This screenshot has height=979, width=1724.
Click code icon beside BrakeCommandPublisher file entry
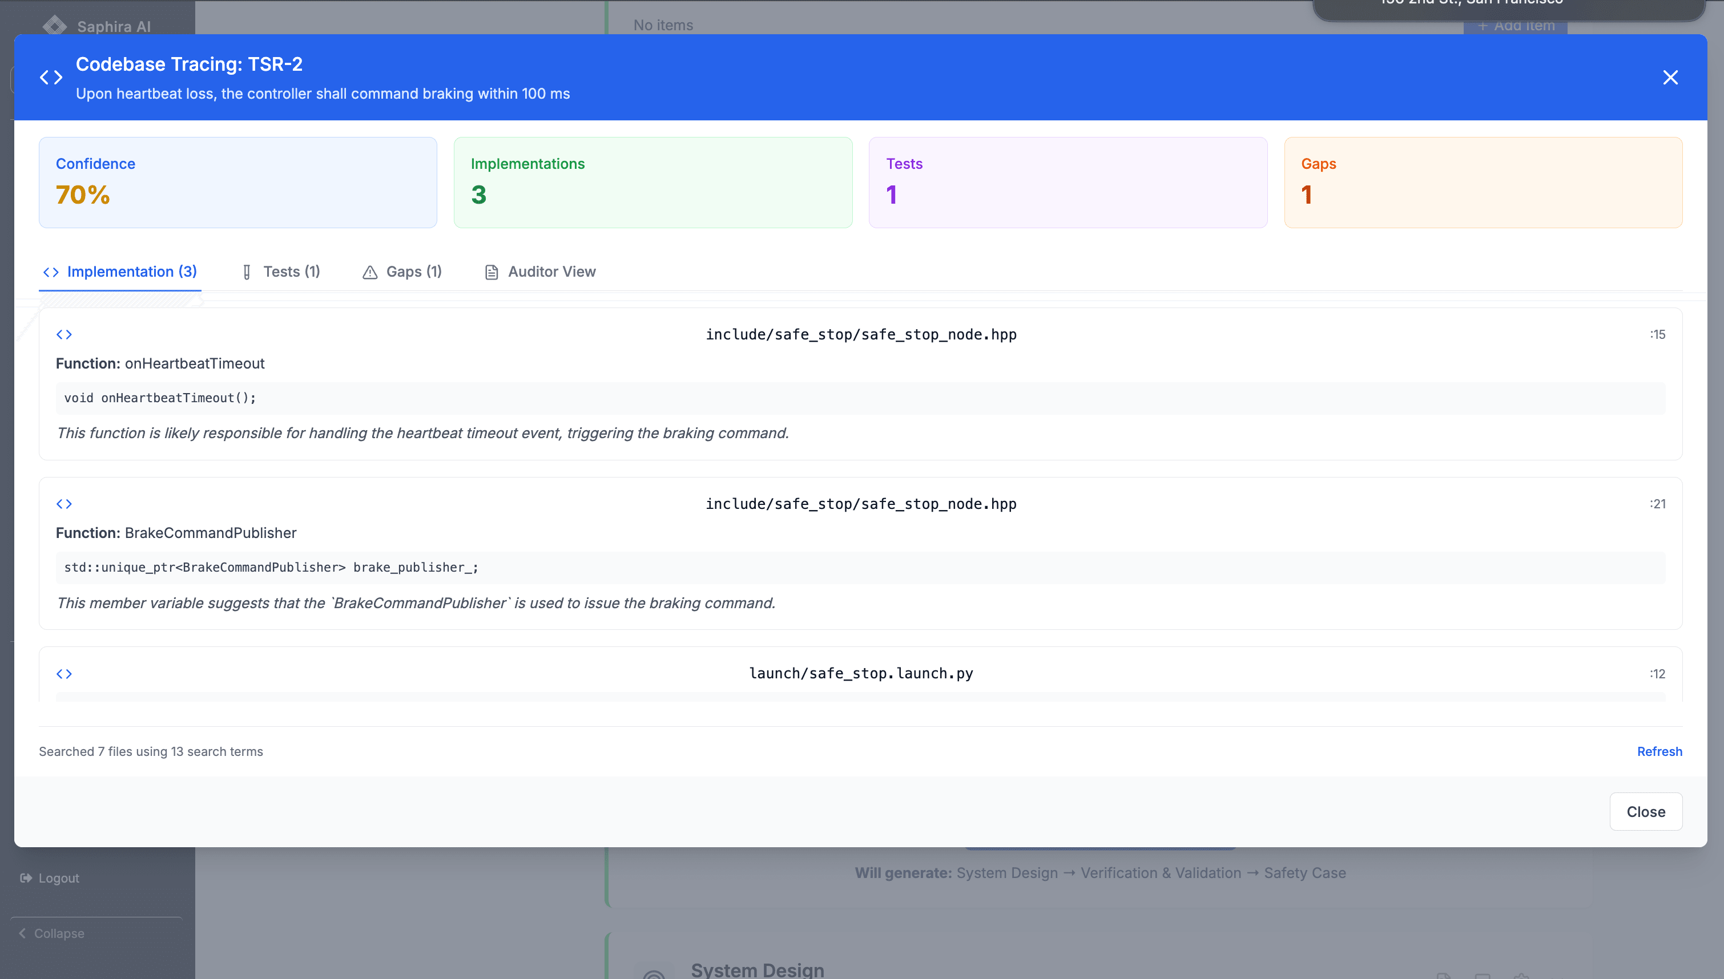pyautogui.click(x=64, y=504)
